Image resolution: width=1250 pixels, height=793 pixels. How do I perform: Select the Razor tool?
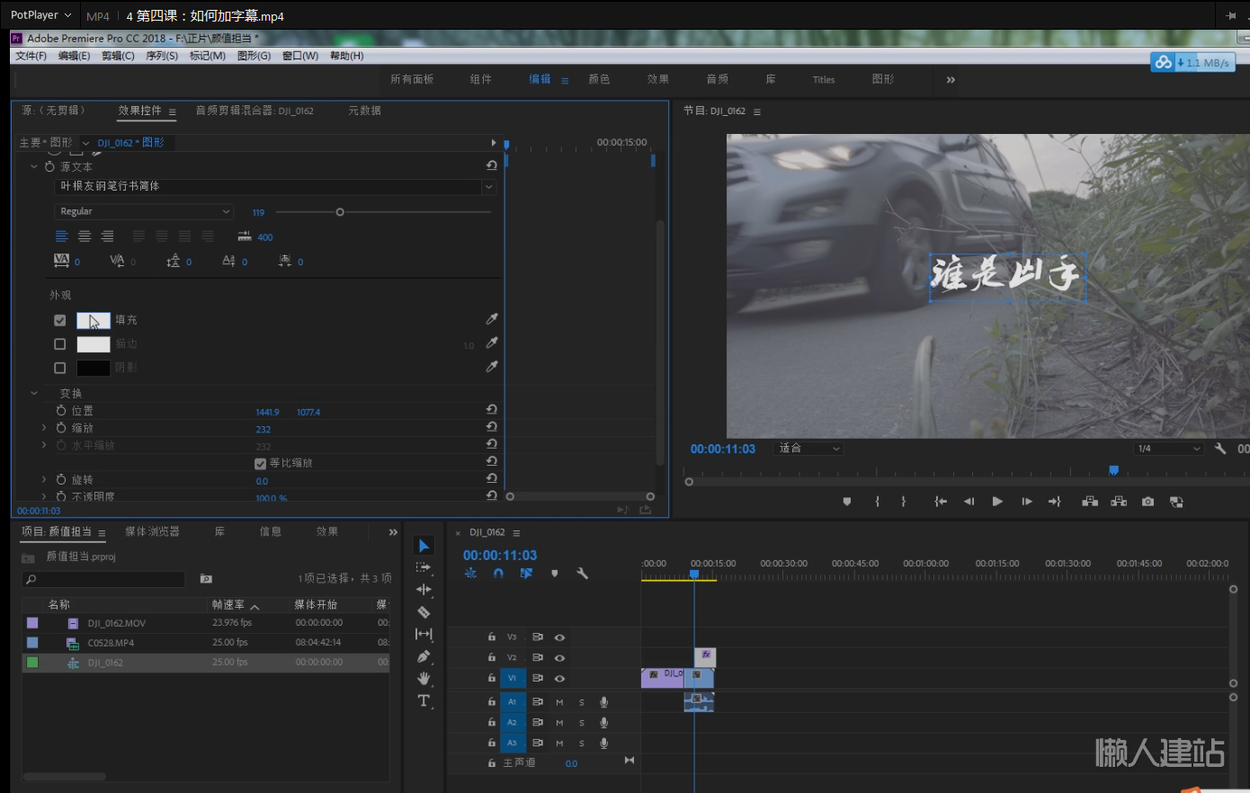click(424, 612)
